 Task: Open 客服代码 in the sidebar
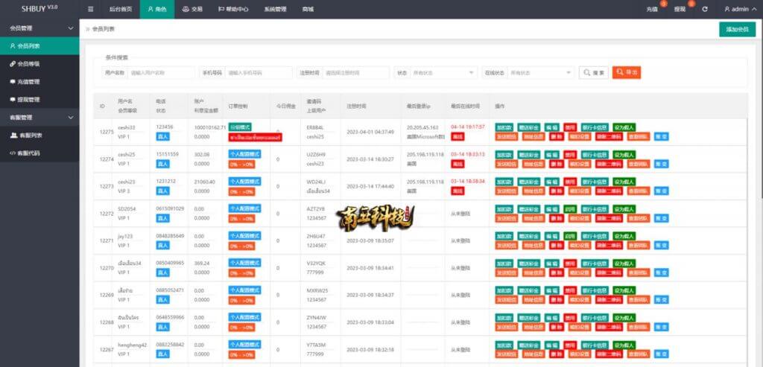pyautogui.click(x=39, y=153)
